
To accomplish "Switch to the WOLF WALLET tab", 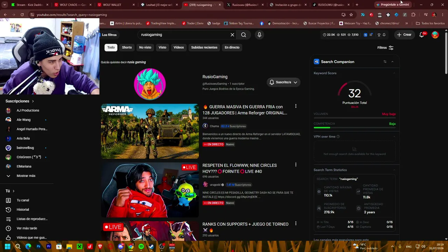I will tap(115, 5).
